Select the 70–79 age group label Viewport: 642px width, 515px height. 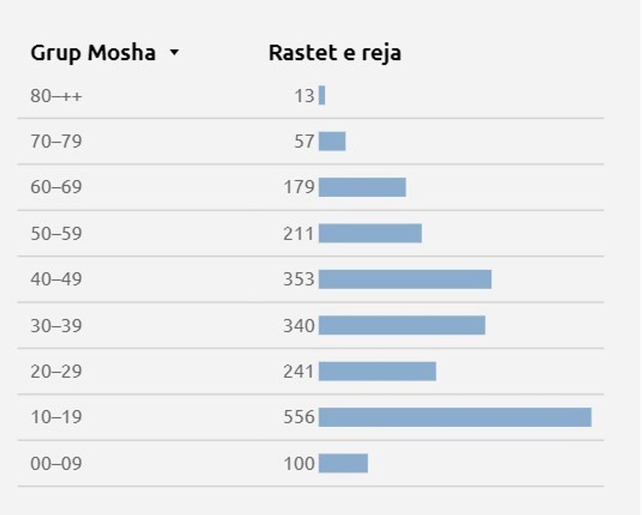[56, 142]
